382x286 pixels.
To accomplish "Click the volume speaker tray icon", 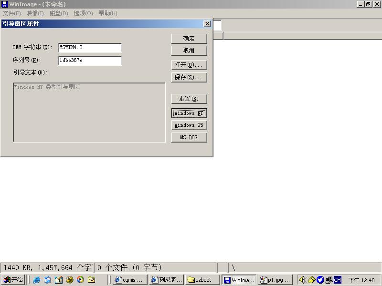I will [x=302, y=280].
